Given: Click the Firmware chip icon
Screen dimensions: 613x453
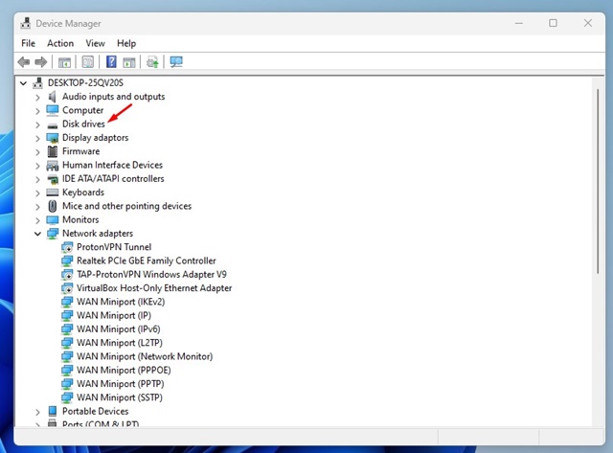Looking at the screenshot, I should pyautogui.click(x=53, y=151).
